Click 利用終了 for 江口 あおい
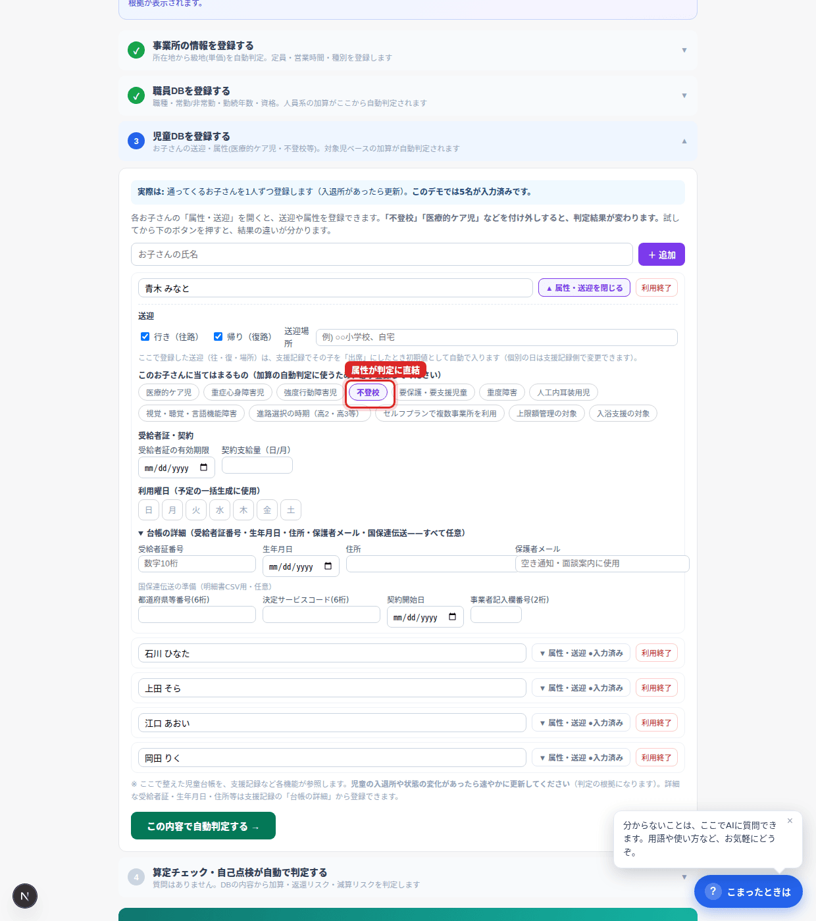The width and height of the screenshot is (816, 921). coord(657,723)
